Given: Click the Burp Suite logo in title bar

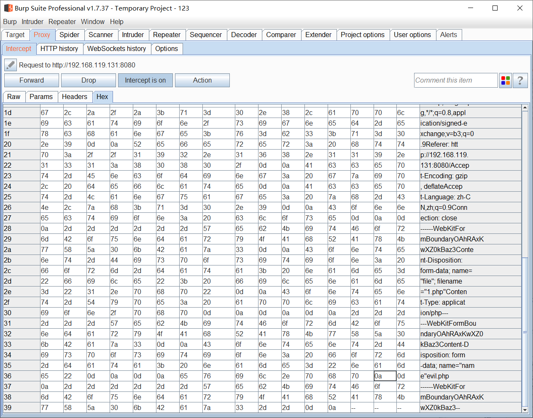Looking at the screenshot, I should point(8,8).
